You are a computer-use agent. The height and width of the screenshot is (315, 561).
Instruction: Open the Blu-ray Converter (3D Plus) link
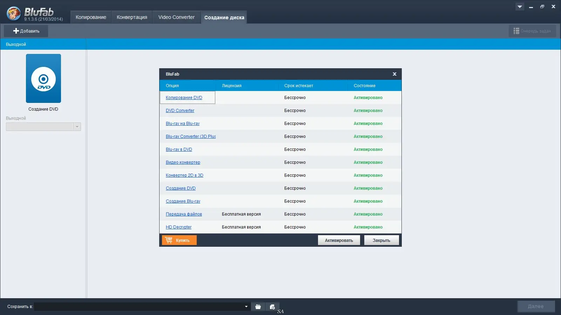click(191, 136)
